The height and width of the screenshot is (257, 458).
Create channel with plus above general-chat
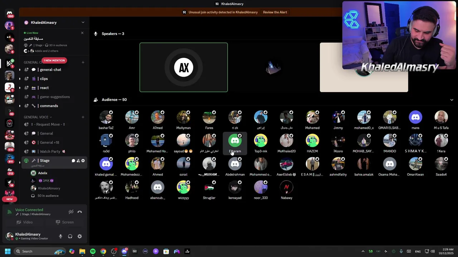pyautogui.click(x=83, y=62)
